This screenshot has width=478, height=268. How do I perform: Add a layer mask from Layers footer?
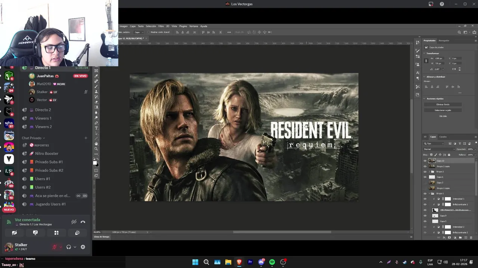[x=449, y=237]
